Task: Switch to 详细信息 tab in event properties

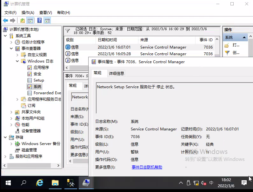Action: [116, 73]
